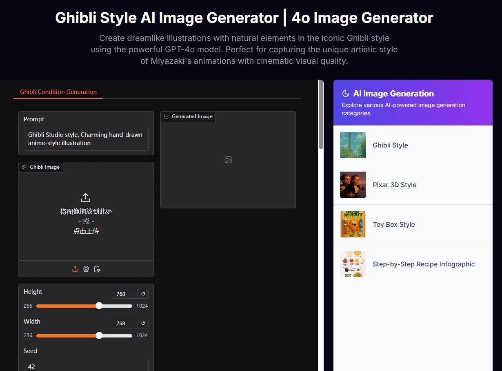Reset the Width value with its reset icon
Viewport: 502px width, 371px height.
click(143, 323)
